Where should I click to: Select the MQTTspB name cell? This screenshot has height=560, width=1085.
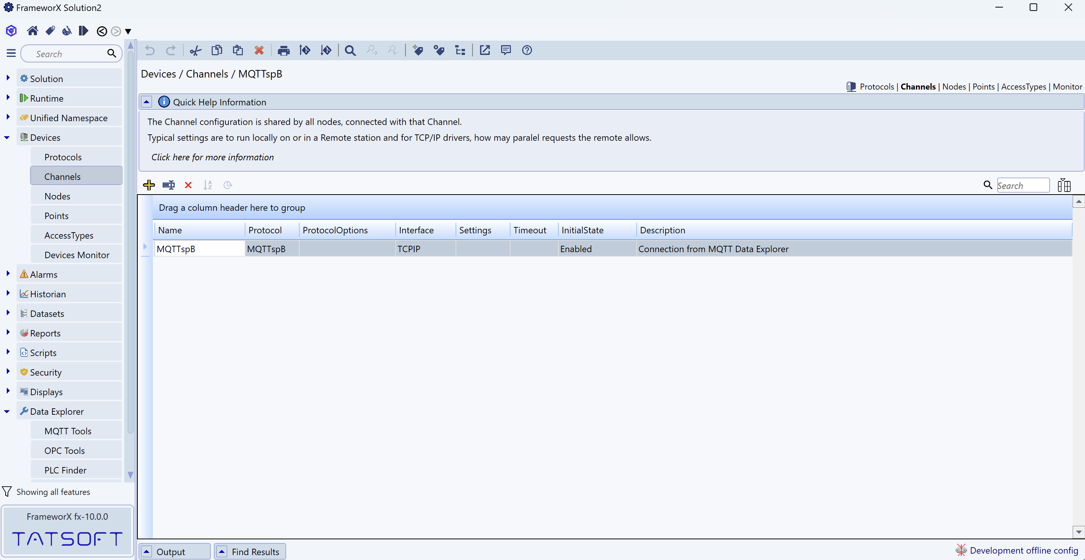click(x=199, y=248)
